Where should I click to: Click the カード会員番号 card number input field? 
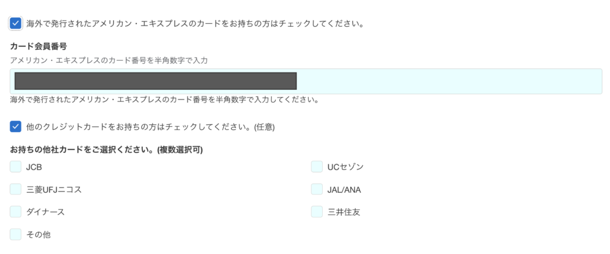click(x=447, y=81)
